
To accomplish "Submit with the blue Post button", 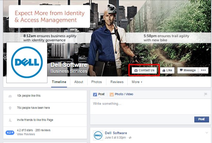I will (x=202, y=119).
